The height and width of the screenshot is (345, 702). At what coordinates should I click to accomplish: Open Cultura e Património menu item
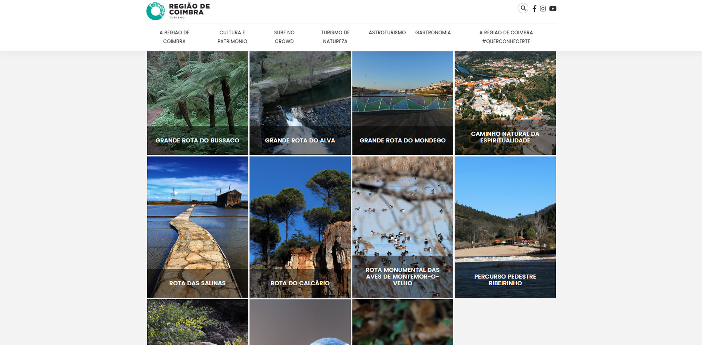(232, 37)
